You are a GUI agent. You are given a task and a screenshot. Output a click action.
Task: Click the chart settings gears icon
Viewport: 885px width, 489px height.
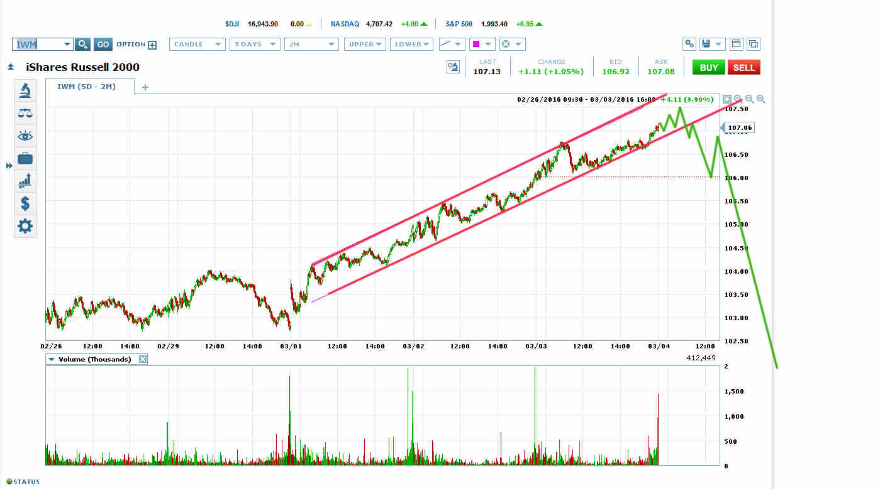[x=689, y=45]
